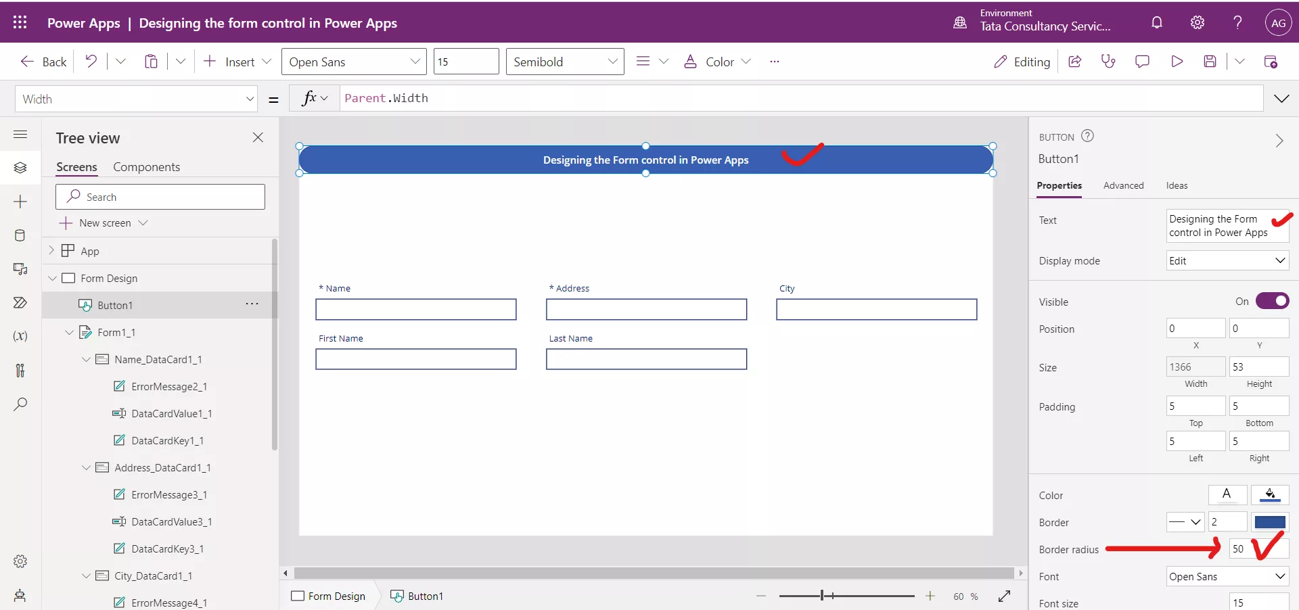The height and width of the screenshot is (610, 1299).
Task: Collapse the Form1_1 tree item
Action: click(x=68, y=332)
